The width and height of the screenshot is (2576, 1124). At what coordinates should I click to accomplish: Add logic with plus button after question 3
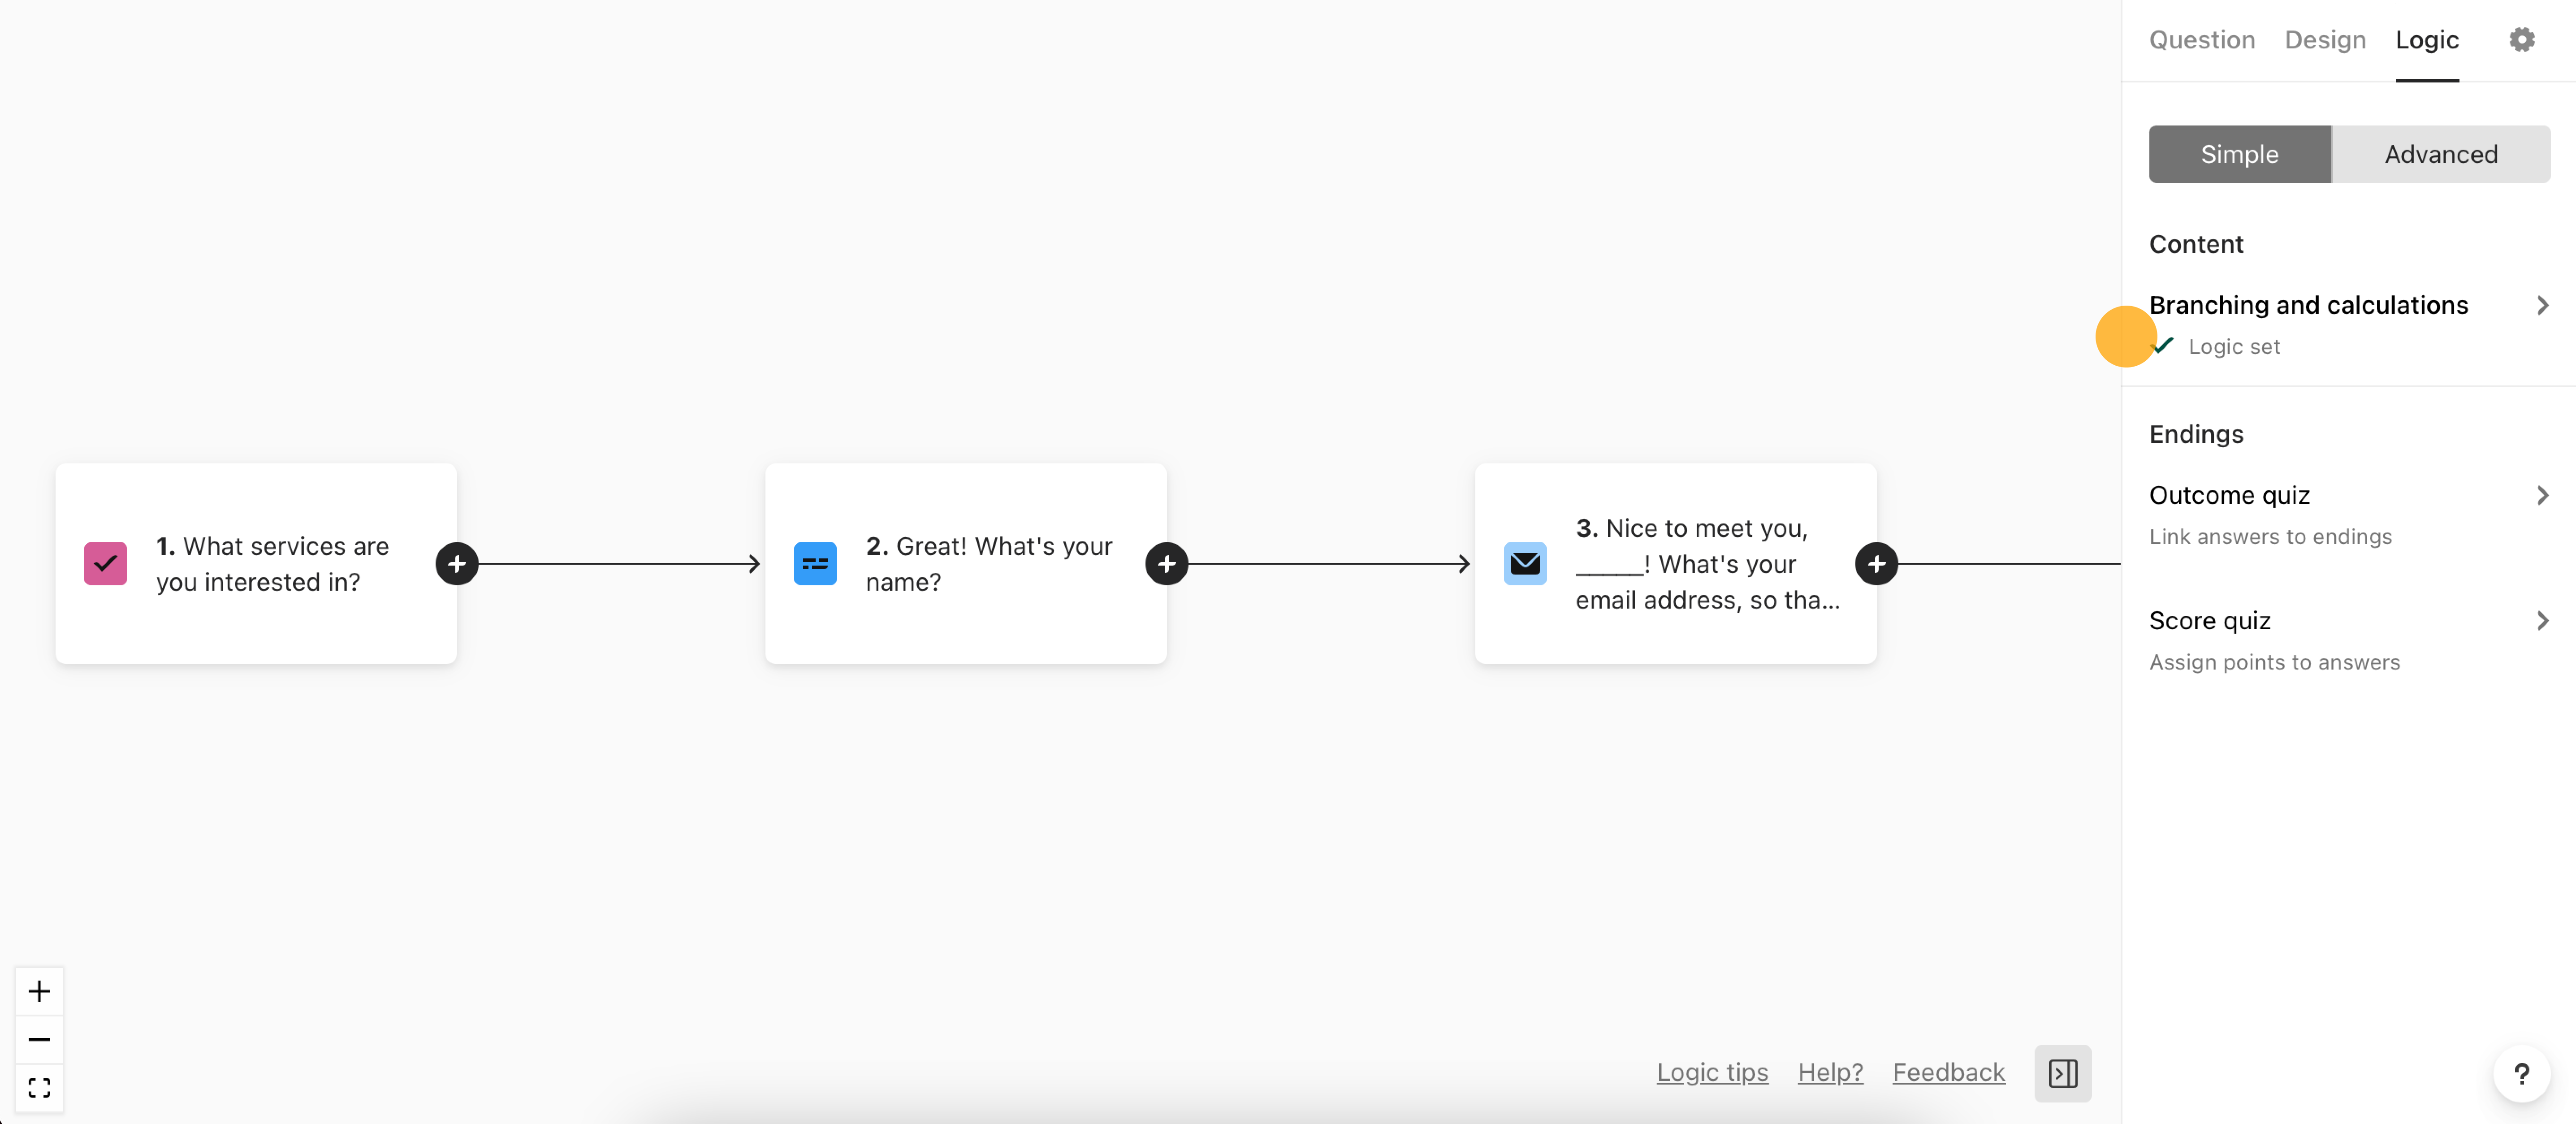click(x=1876, y=564)
